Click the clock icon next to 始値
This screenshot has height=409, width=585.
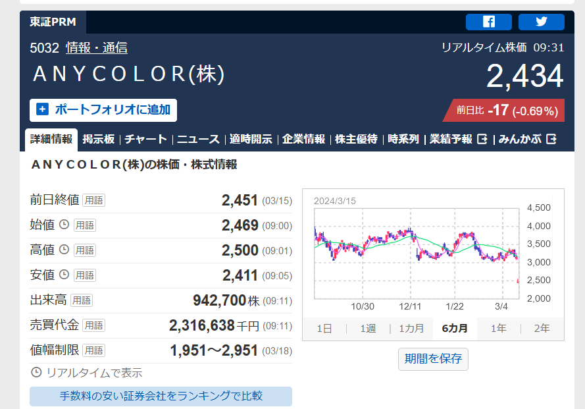[x=64, y=225]
